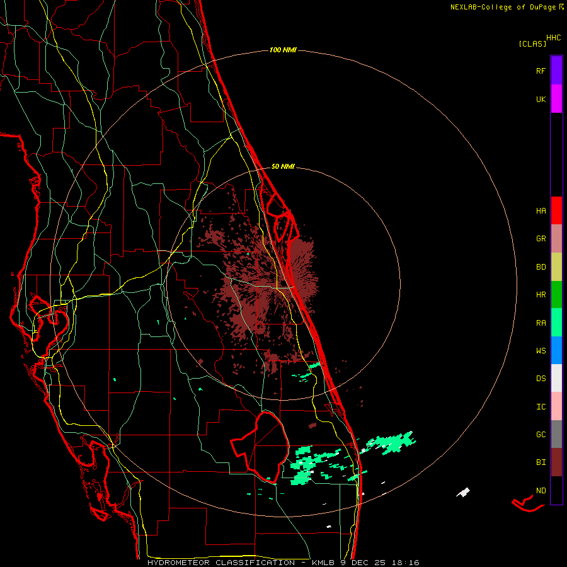The height and width of the screenshot is (567, 567).
Task: Click the DS white legend swatch
Action: pos(556,378)
